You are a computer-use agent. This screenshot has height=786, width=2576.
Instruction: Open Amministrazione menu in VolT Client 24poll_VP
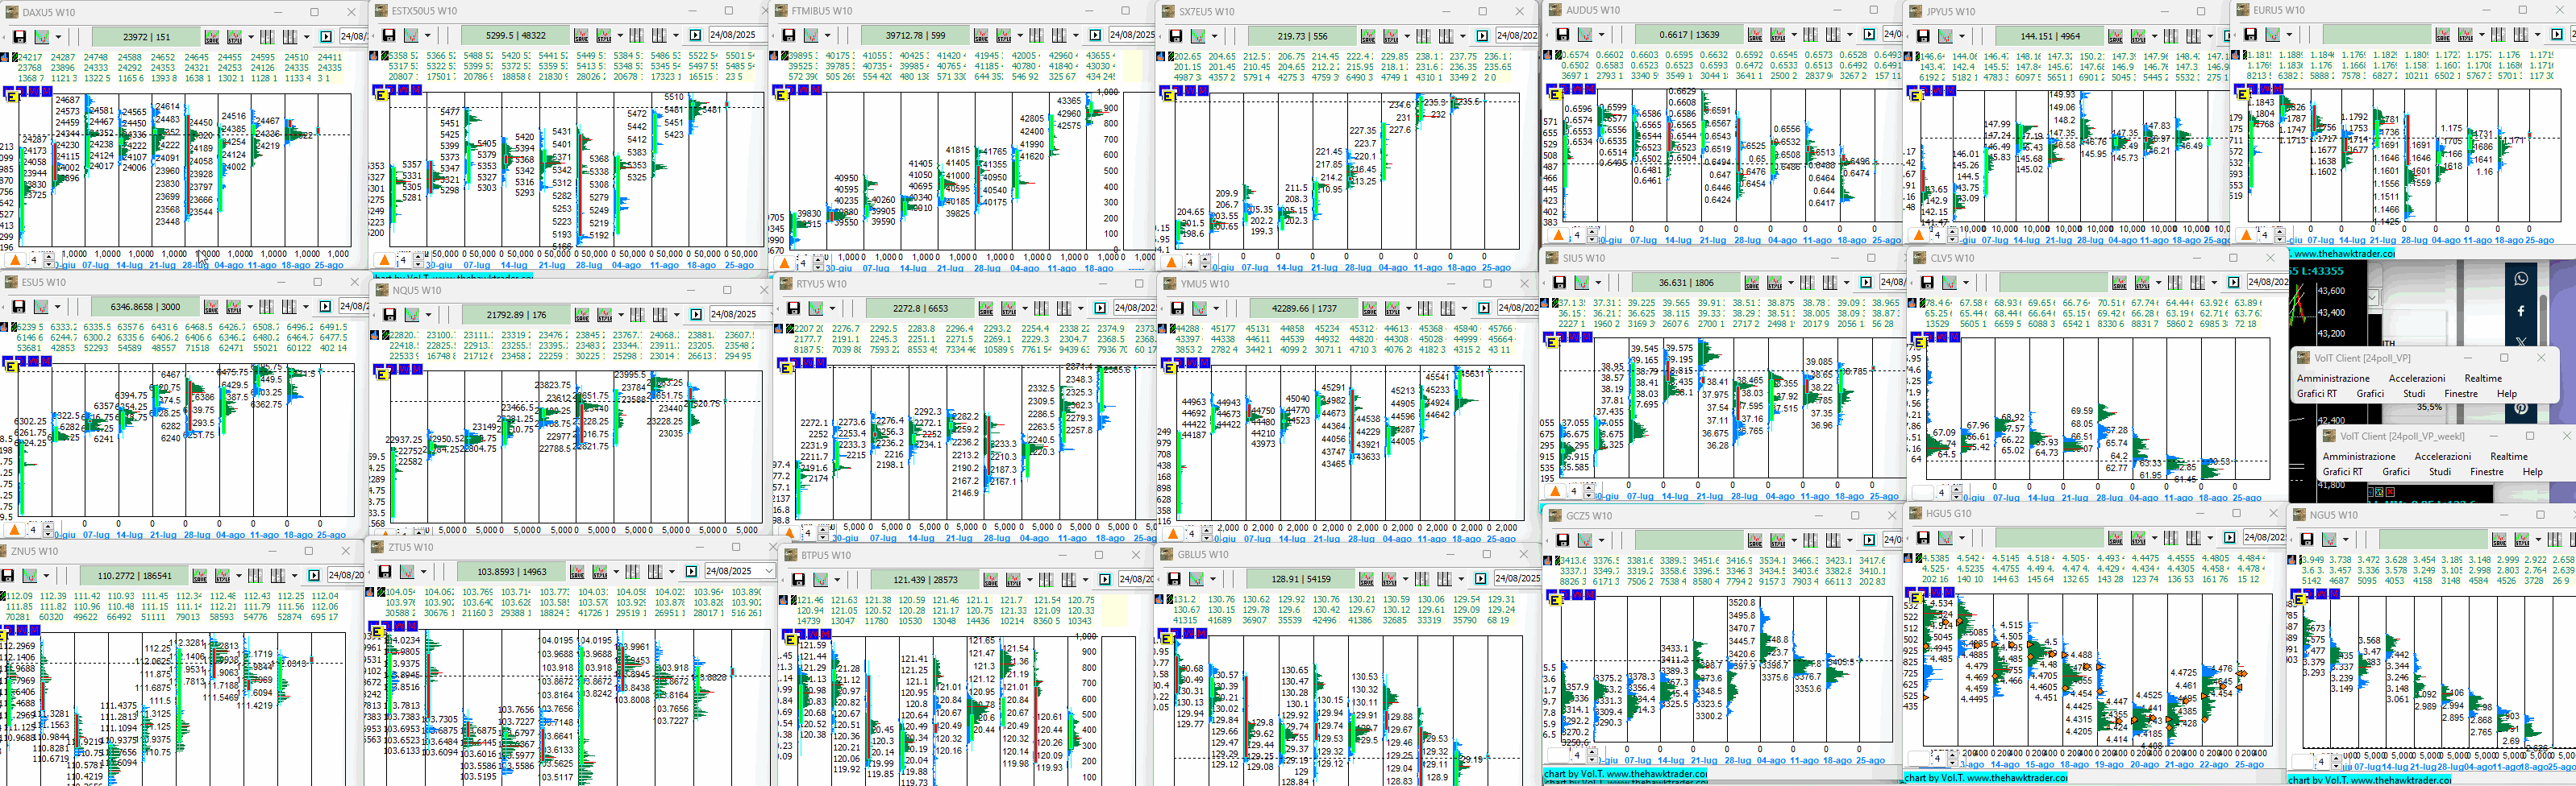tap(2333, 379)
